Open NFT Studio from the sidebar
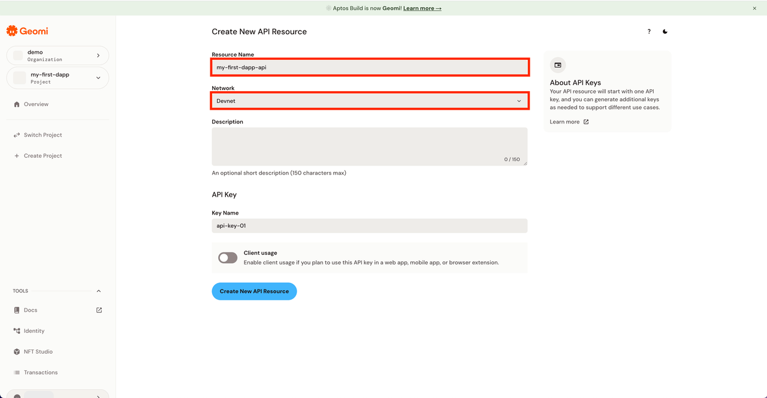767x398 pixels. pos(37,351)
